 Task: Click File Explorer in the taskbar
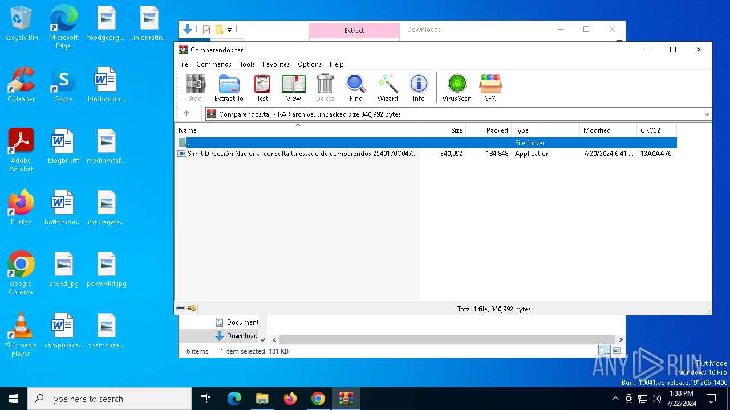(x=262, y=399)
